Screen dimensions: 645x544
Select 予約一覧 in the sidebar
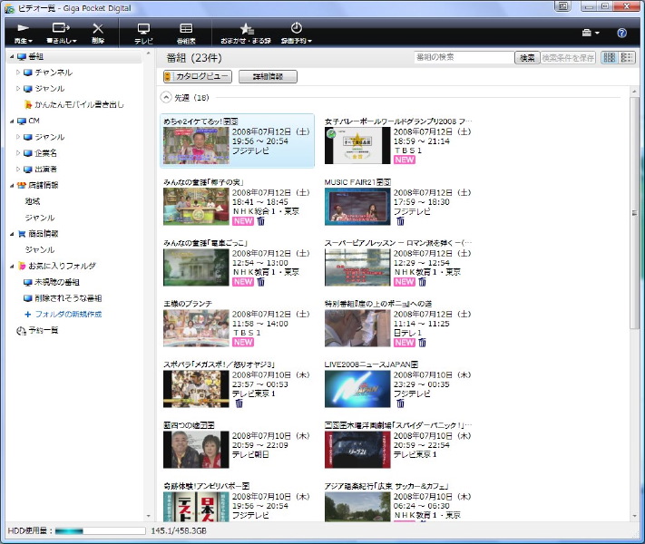(42, 330)
